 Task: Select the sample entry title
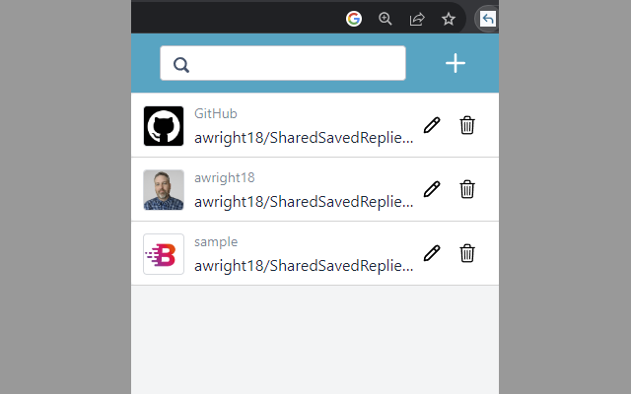[x=216, y=242]
